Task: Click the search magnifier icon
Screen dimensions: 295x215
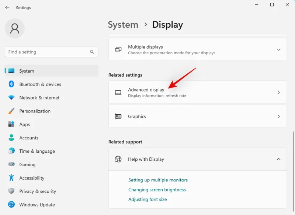Action: point(92,52)
